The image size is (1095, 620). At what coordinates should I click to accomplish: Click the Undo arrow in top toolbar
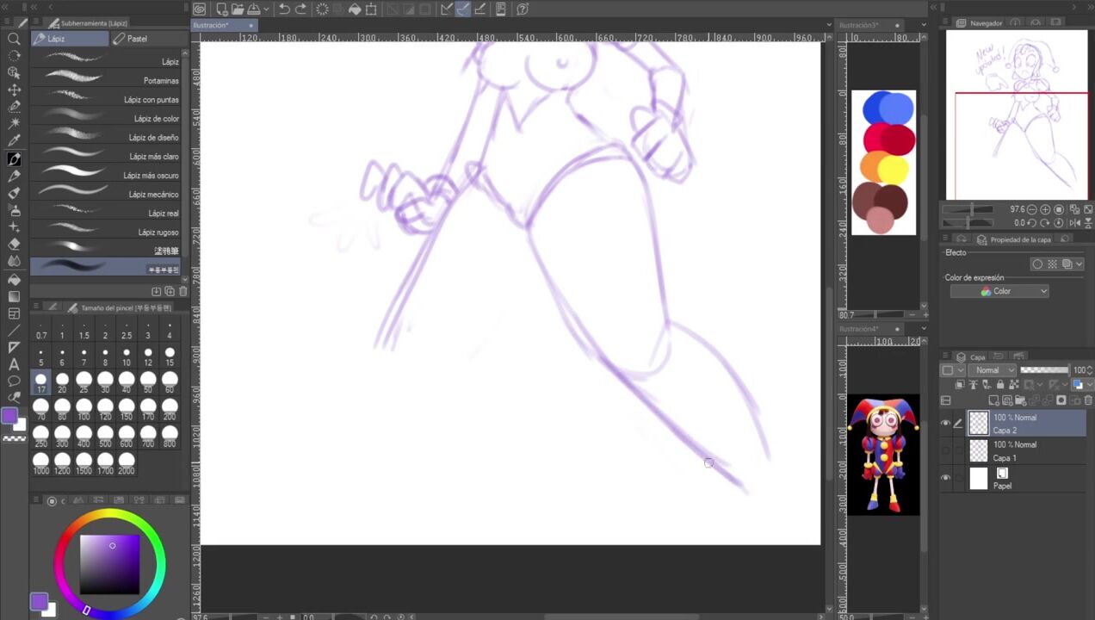[x=284, y=9]
